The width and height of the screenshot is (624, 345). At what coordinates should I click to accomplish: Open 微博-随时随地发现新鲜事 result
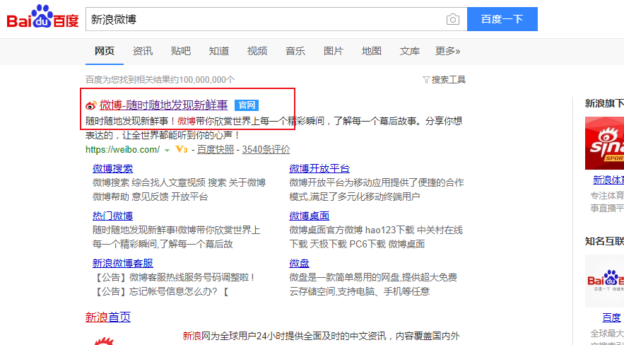[x=163, y=105]
